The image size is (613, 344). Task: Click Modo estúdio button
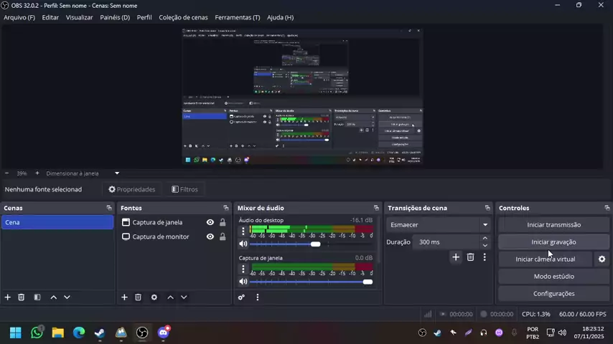pos(553,277)
